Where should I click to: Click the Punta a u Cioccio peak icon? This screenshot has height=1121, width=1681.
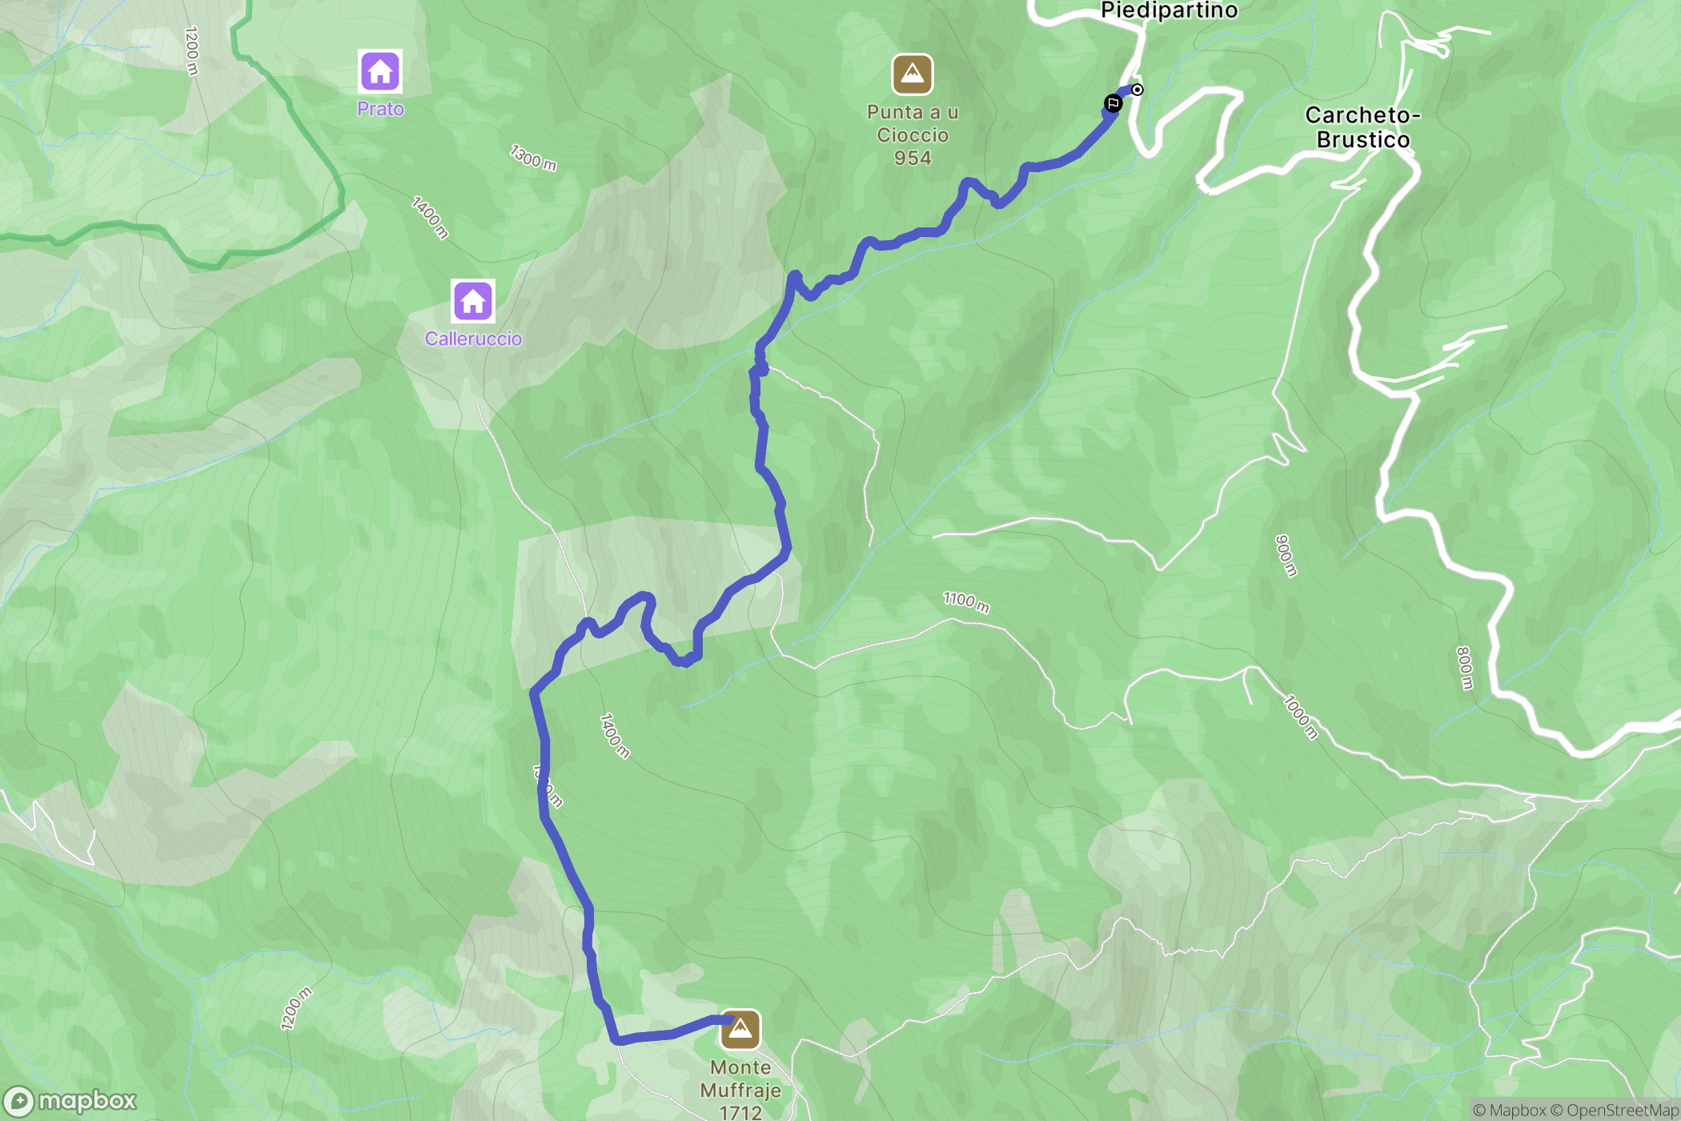tap(913, 74)
